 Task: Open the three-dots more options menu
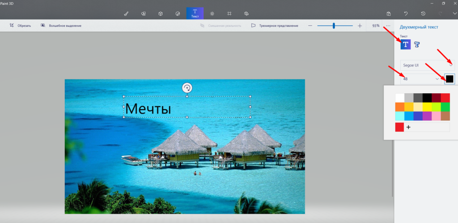coord(388,25)
